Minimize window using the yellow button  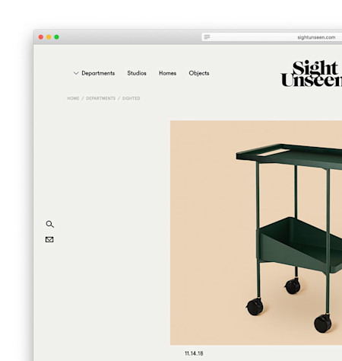pos(49,37)
